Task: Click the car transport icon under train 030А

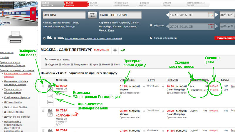Action: pyautogui.click(x=50, y=102)
